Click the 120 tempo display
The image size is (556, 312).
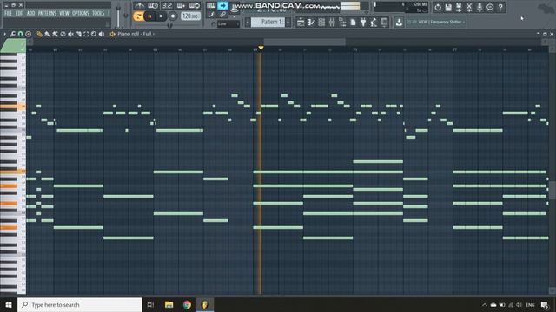[190, 16]
